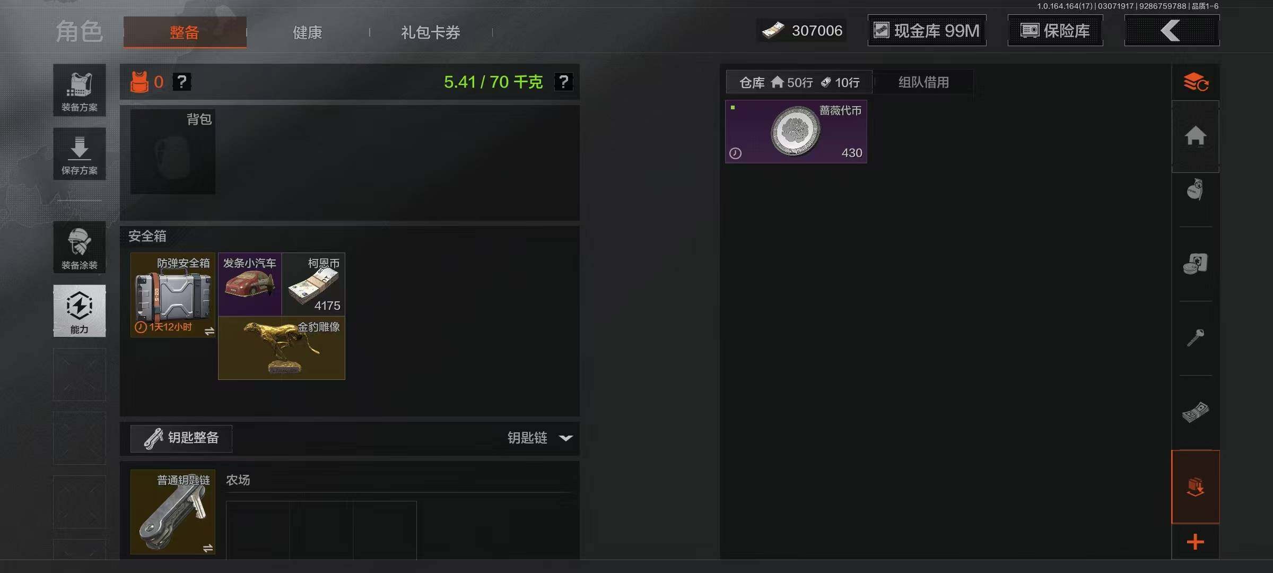The image size is (1273, 573).
Task: Switch to the 组队借用 tab
Action: coord(923,82)
